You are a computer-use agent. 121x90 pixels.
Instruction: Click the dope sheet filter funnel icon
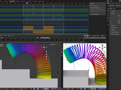coord(90,36)
